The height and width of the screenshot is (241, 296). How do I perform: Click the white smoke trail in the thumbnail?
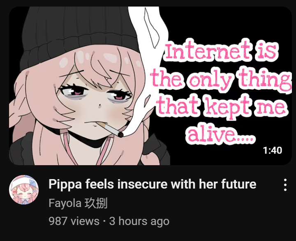(x=146, y=66)
